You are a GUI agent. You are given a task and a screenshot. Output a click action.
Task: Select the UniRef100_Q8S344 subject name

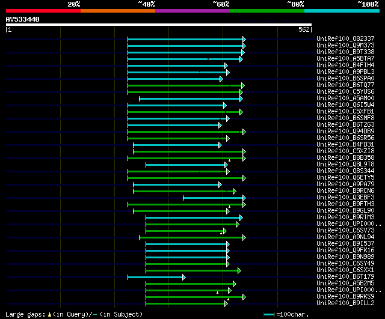pos(345,171)
